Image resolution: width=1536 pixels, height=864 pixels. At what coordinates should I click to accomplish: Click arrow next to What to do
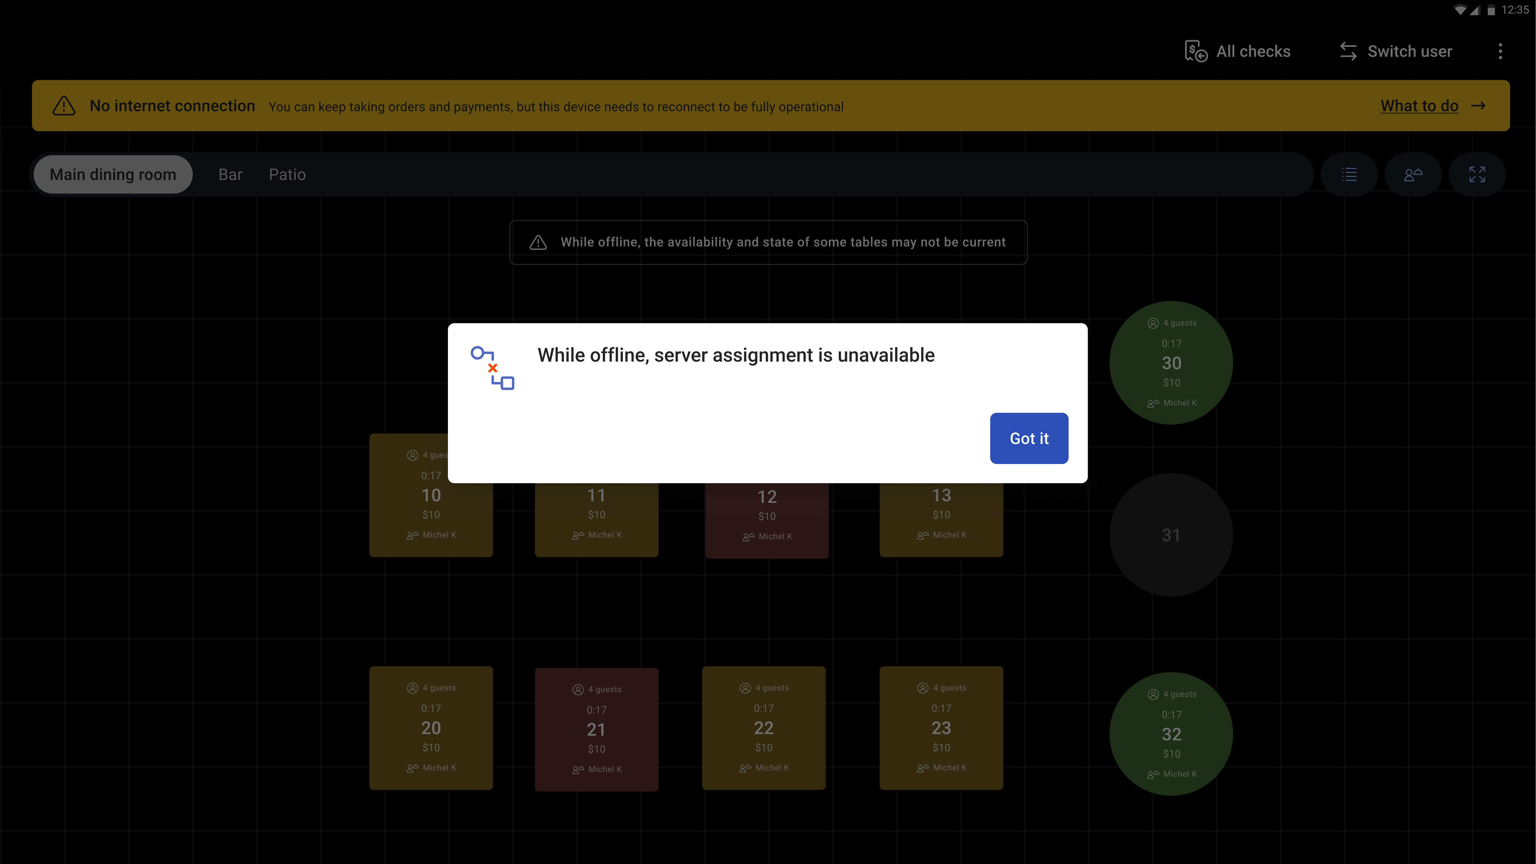click(x=1478, y=106)
